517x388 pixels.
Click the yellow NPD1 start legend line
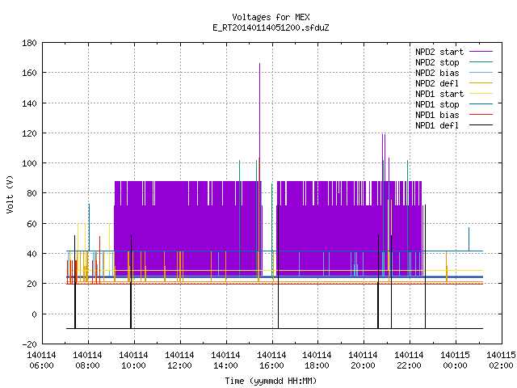[x=481, y=94]
